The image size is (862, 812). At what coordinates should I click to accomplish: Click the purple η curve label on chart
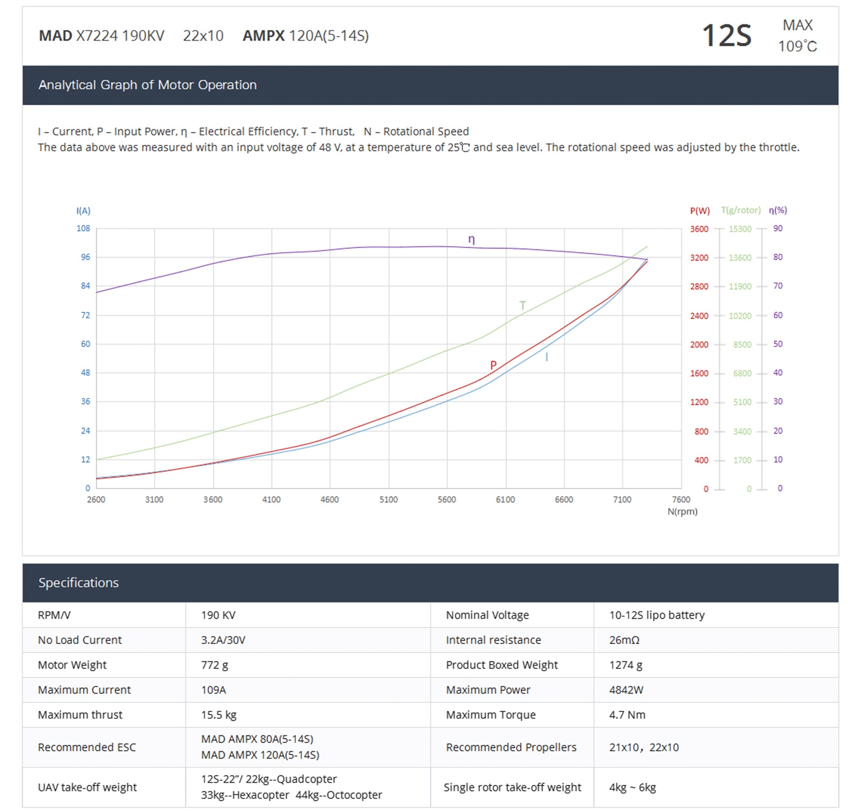pos(471,239)
